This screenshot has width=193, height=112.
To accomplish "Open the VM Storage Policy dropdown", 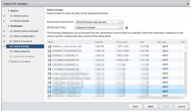I will click(121, 27).
